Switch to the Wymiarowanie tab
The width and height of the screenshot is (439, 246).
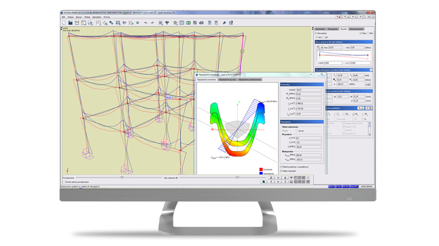356,29
